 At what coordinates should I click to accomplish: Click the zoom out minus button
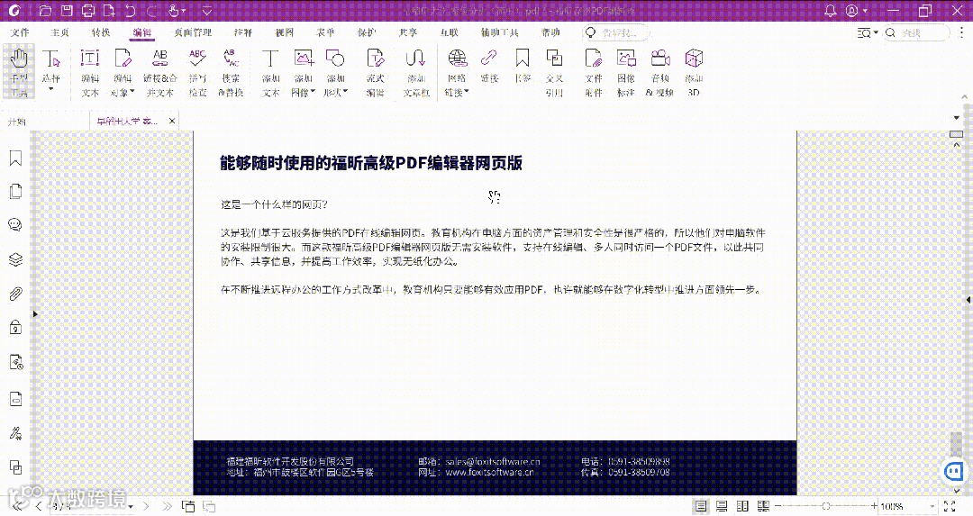(778, 506)
